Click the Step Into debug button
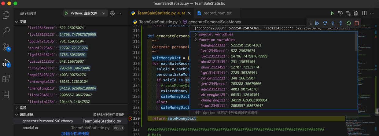This screenshot has width=379, height=136. 333,23
